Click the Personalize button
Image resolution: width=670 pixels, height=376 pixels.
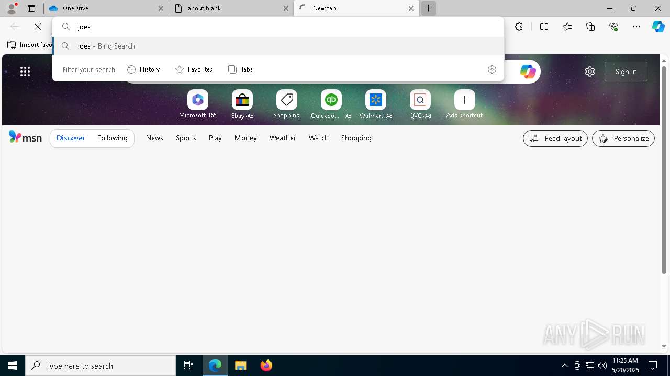[x=623, y=138]
